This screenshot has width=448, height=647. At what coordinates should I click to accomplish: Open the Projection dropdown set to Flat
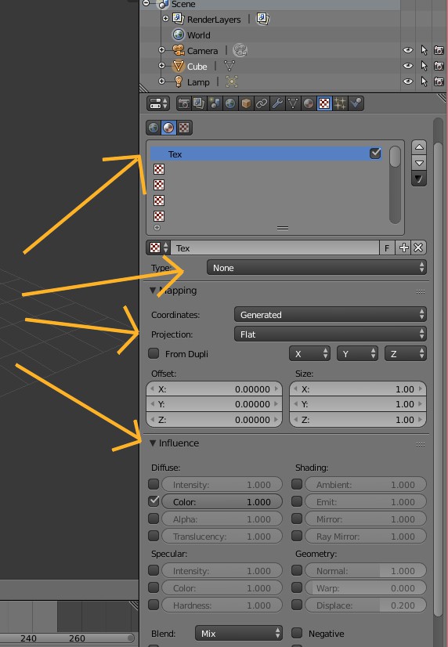(x=331, y=334)
